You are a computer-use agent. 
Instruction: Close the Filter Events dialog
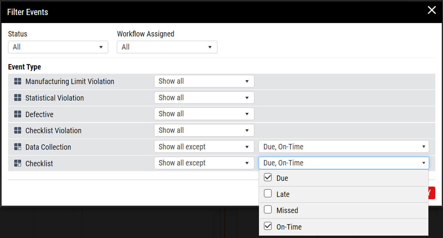pos(431,10)
